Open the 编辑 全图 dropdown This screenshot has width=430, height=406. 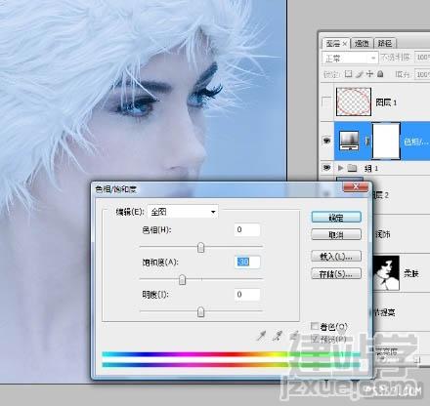click(183, 212)
